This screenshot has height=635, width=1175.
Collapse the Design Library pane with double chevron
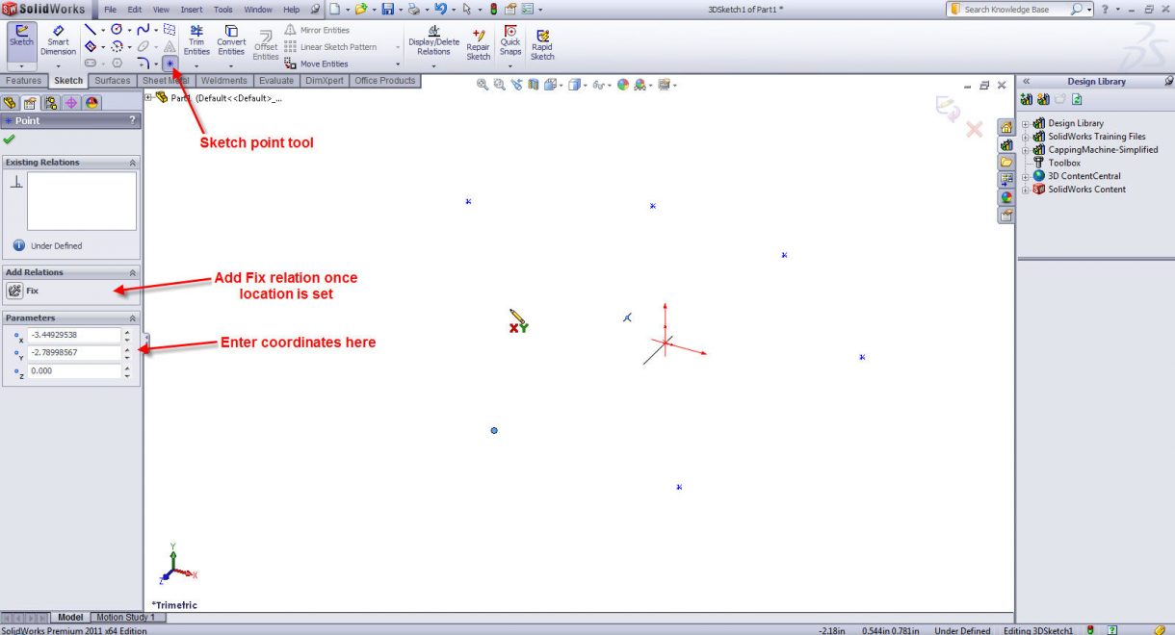(1026, 82)
